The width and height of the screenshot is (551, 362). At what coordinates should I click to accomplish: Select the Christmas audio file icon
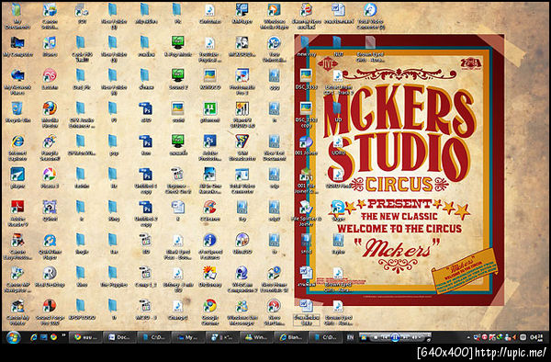coord(209,14)
